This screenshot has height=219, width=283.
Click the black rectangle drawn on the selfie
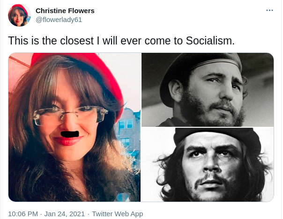(70, 134)
